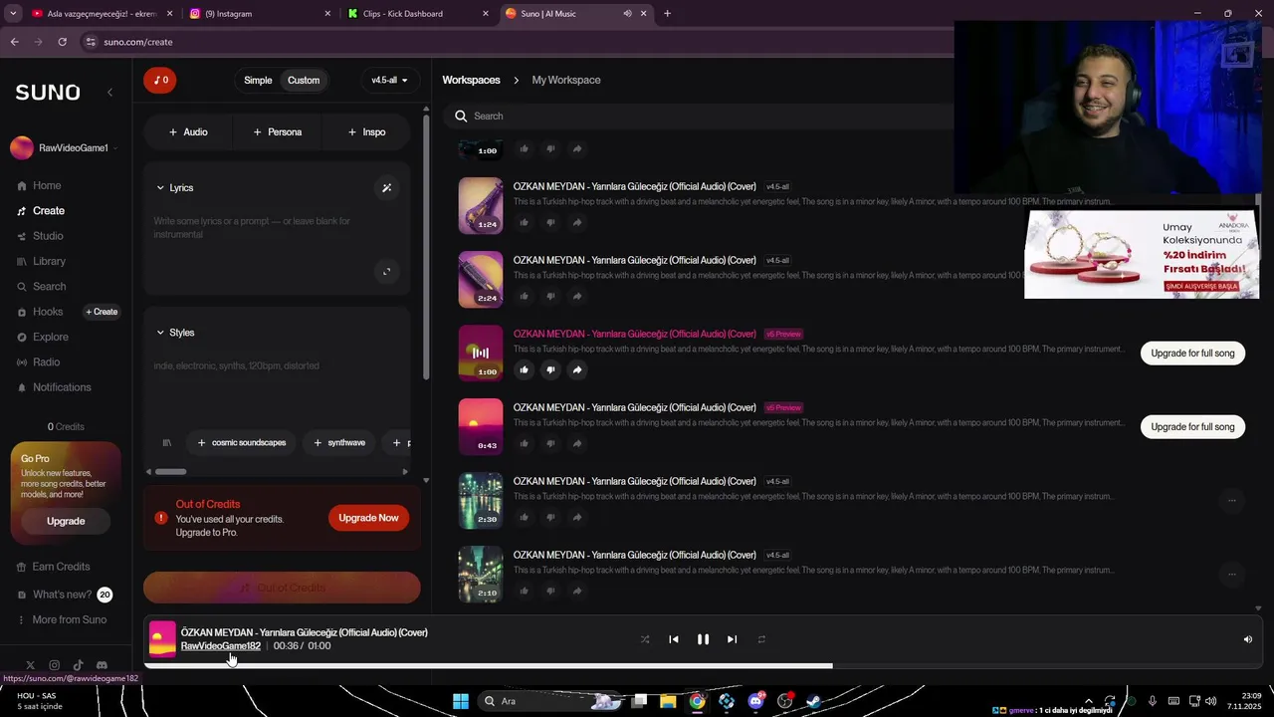The width and height of the screenshot is (1274, 717).
Task: Click the workspace Search field
Action: (697, 116)
